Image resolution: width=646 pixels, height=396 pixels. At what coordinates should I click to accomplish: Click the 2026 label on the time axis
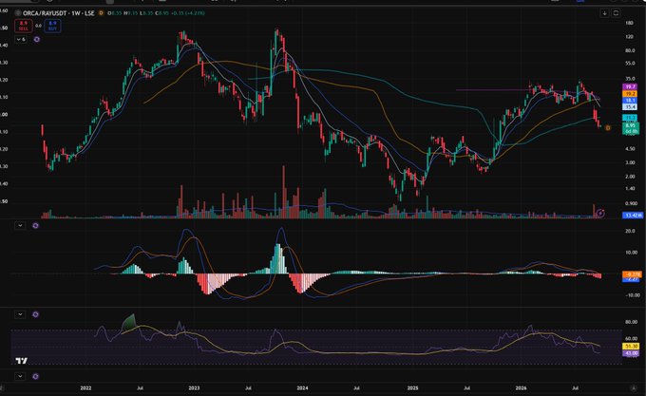tap(522, 388)
